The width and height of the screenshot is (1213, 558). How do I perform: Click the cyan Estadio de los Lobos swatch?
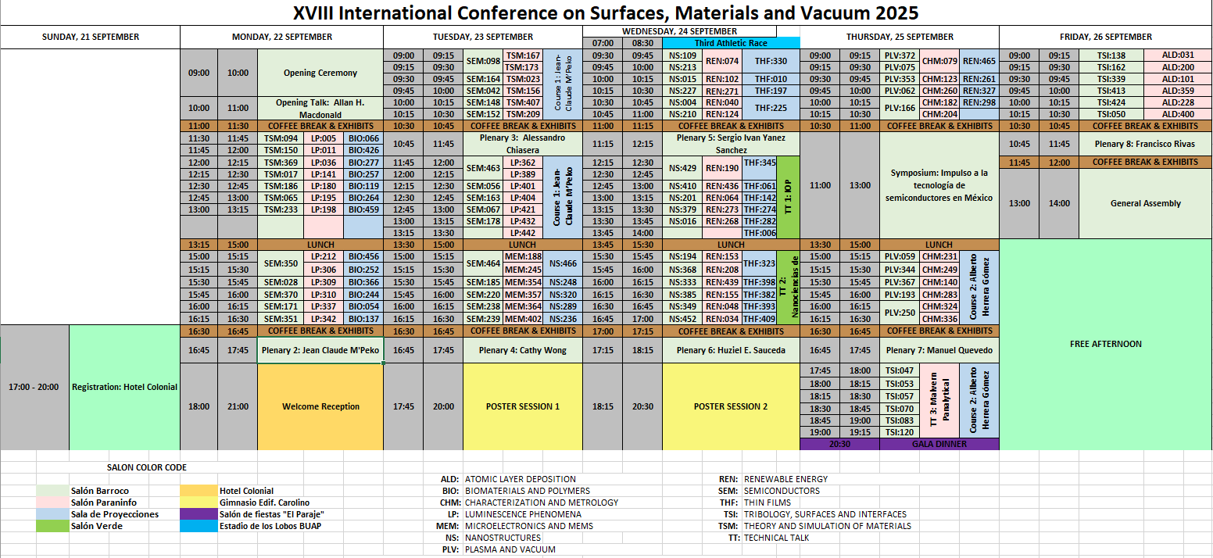(199, 526)
